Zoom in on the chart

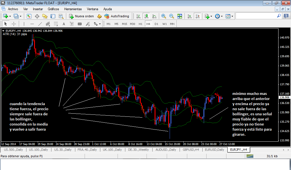tap(164, 16)
